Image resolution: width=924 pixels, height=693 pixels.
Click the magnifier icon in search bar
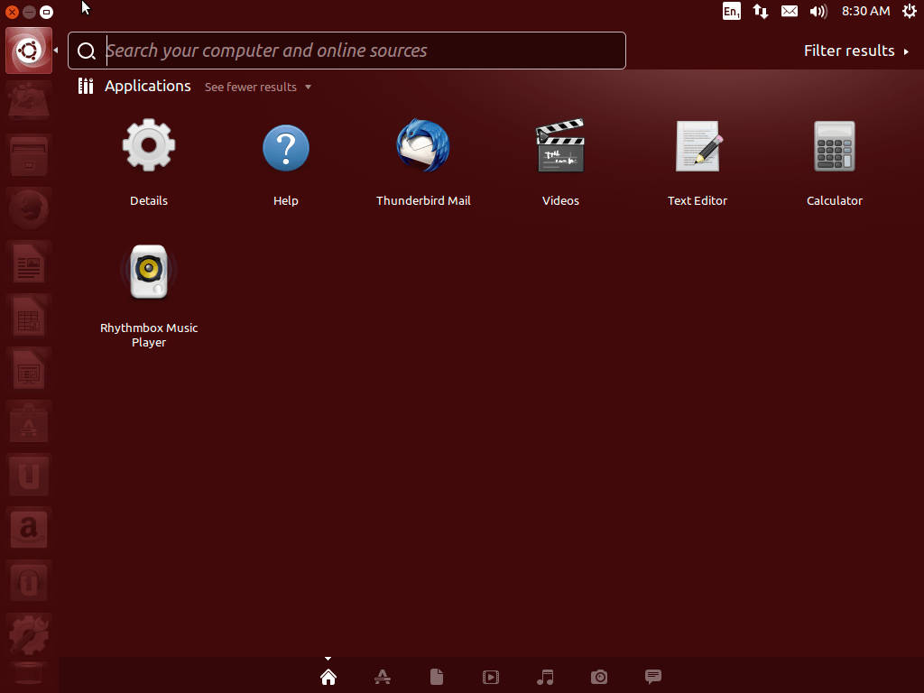tap(87, 51)
